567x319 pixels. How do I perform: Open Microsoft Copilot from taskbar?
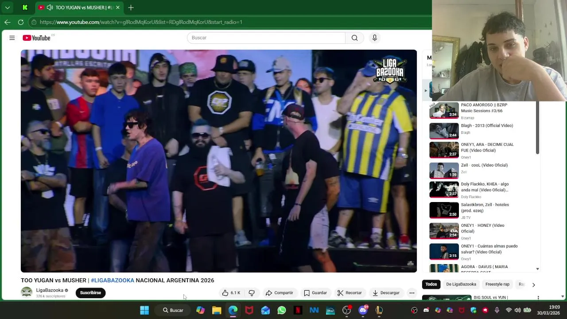coord(200,310)
